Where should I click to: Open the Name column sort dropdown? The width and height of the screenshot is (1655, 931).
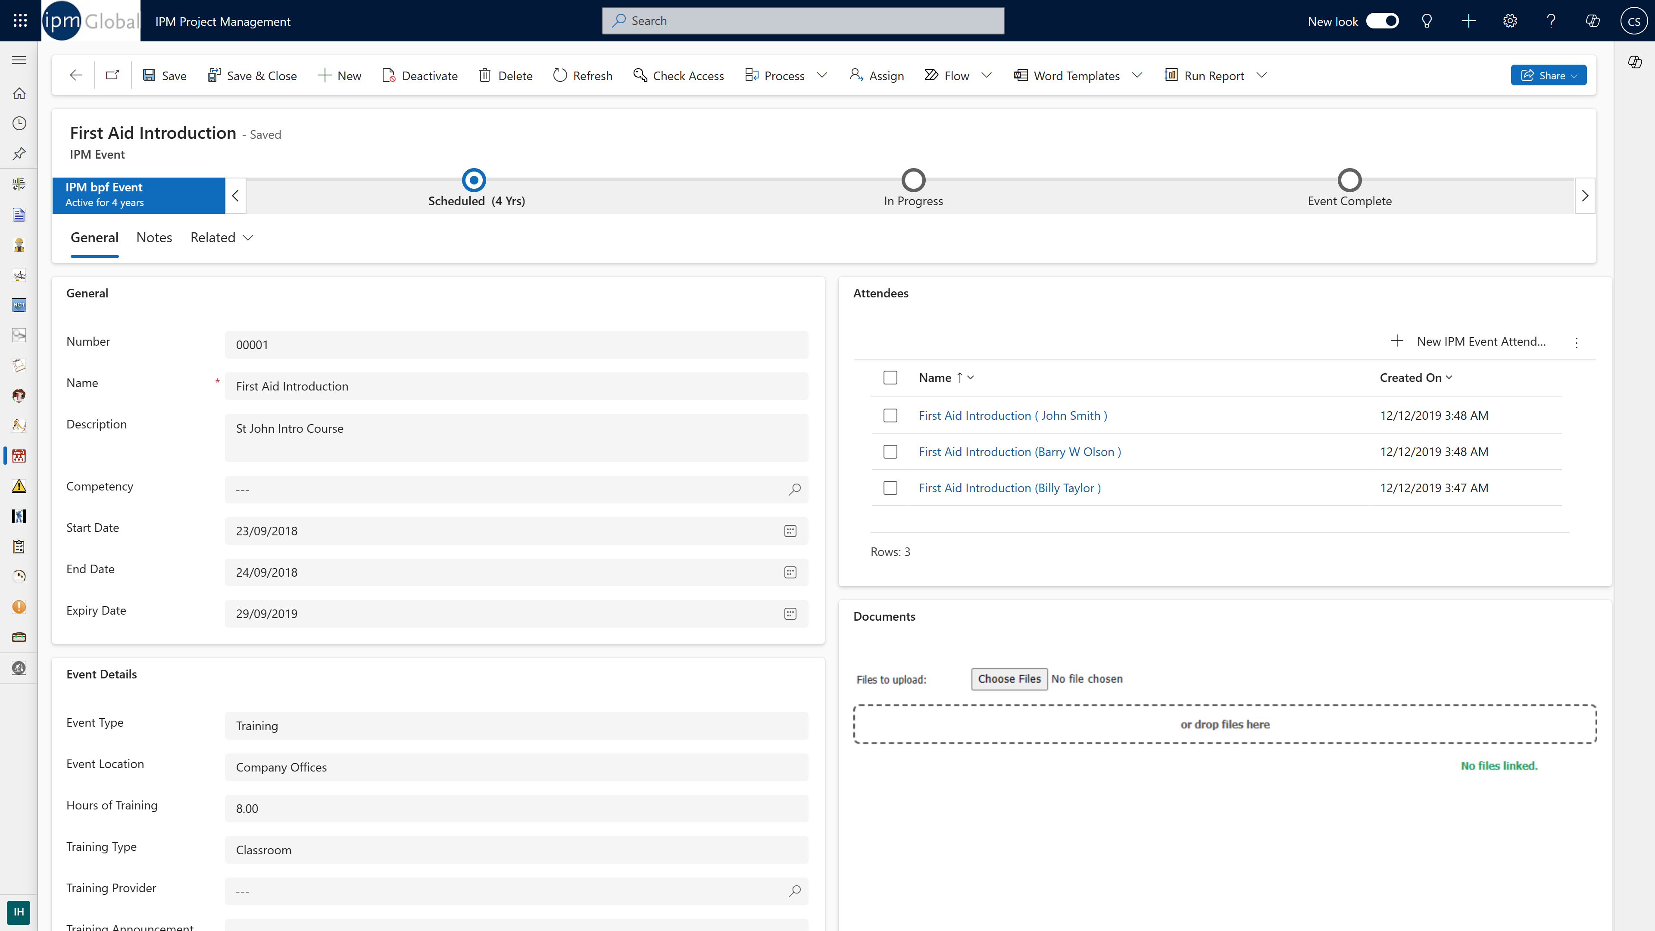(x=970, y=377)
